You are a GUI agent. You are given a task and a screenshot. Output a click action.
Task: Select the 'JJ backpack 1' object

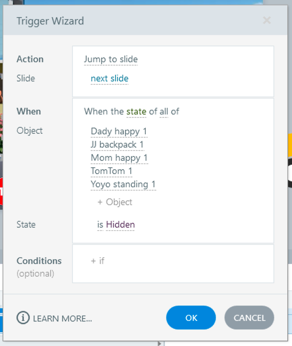[117, 144]
